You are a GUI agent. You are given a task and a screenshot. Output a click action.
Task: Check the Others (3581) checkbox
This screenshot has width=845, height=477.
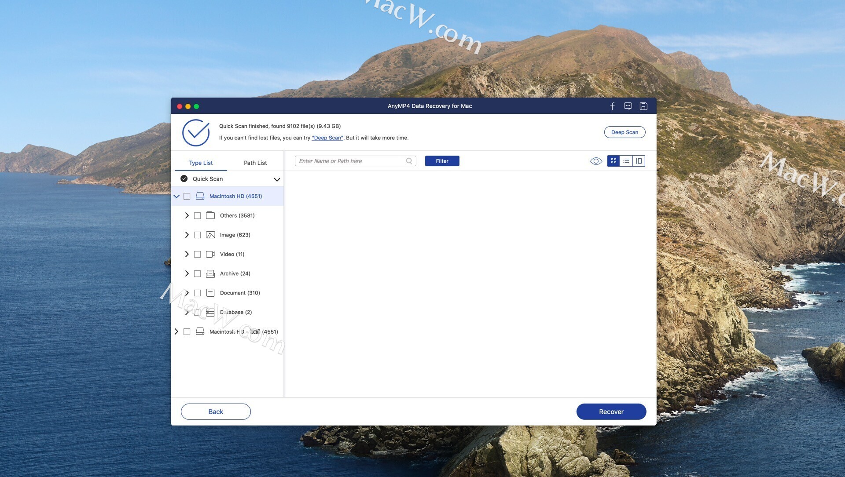[198, 215]
